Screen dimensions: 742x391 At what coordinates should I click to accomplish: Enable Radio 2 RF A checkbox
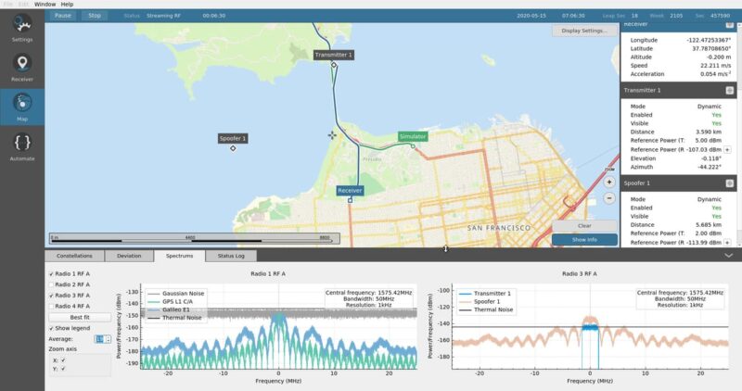coord(51,284)
